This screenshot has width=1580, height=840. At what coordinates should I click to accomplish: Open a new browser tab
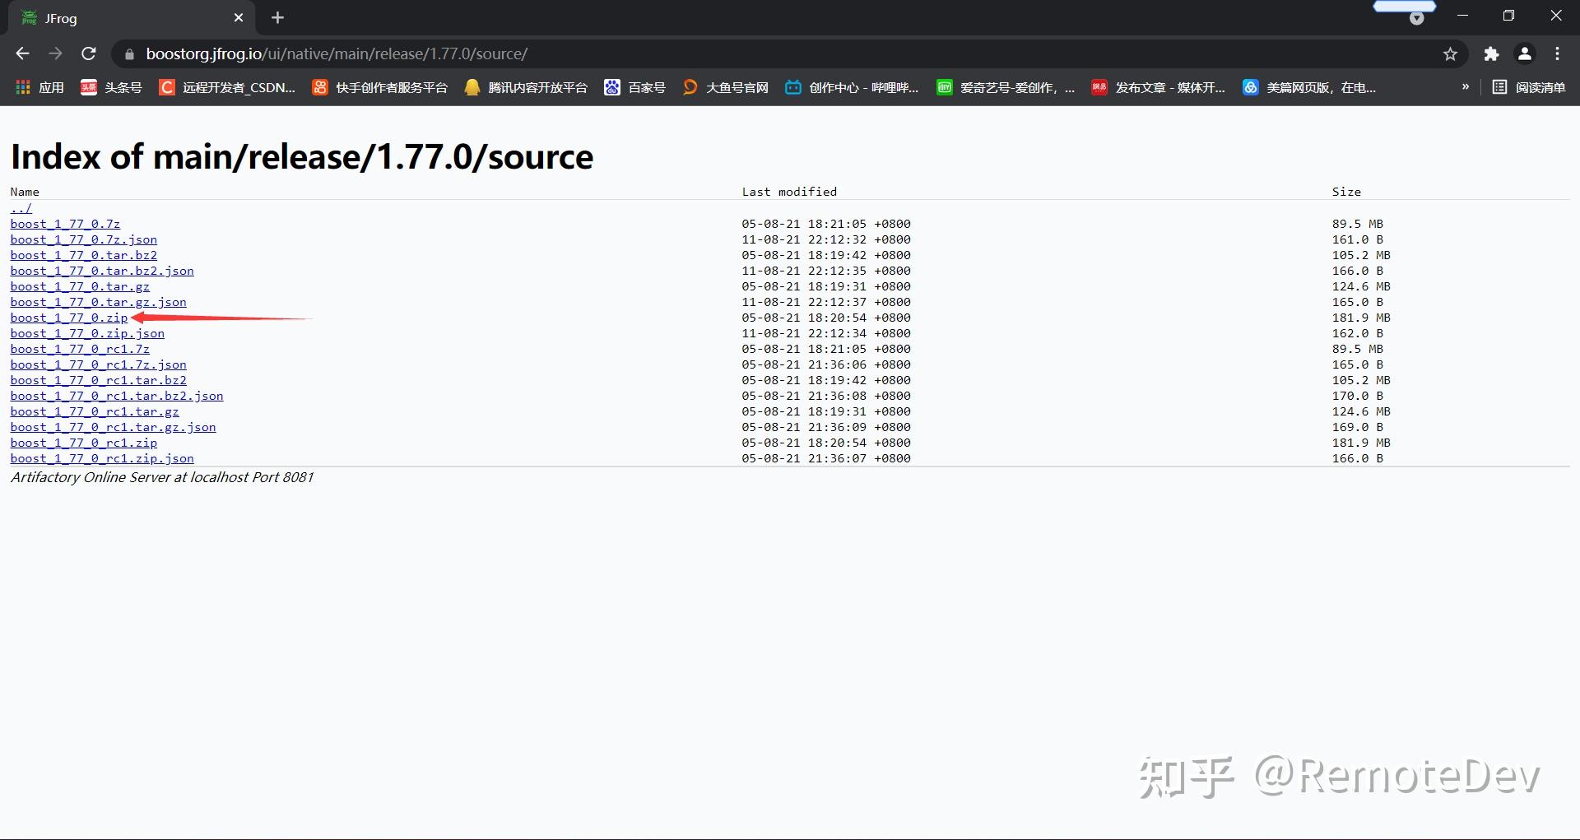click(277, 17)
